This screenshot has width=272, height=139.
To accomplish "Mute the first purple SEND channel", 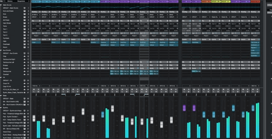I will pyautogui.click(x=184, y=89).
